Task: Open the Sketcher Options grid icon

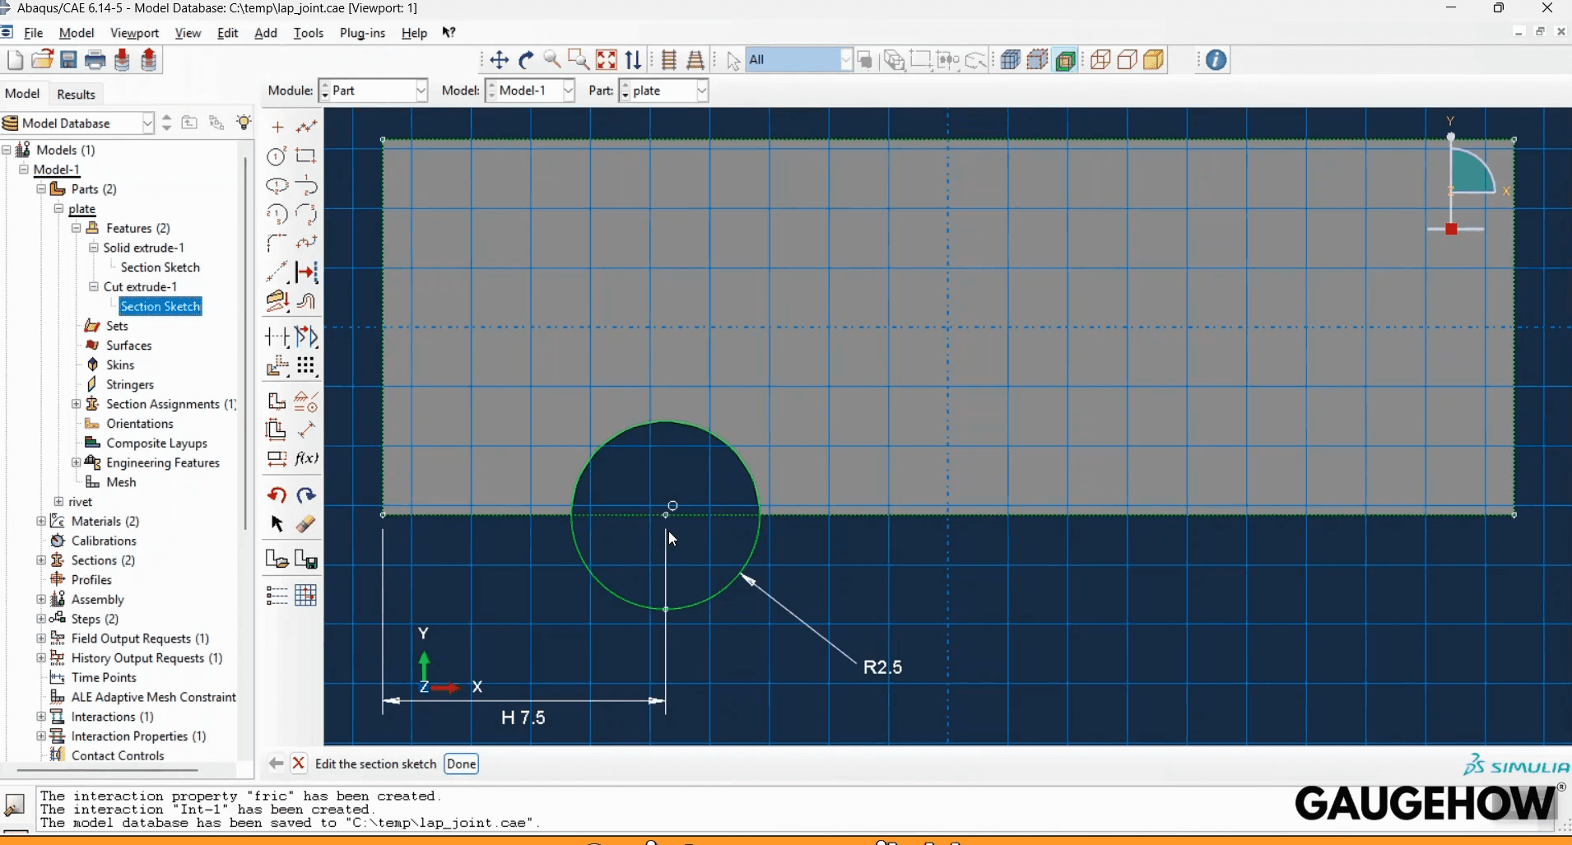Action: (305, 595)
